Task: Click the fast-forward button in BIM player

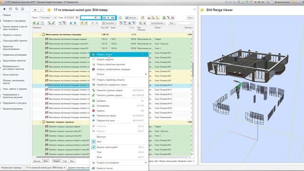Action: 113,18
